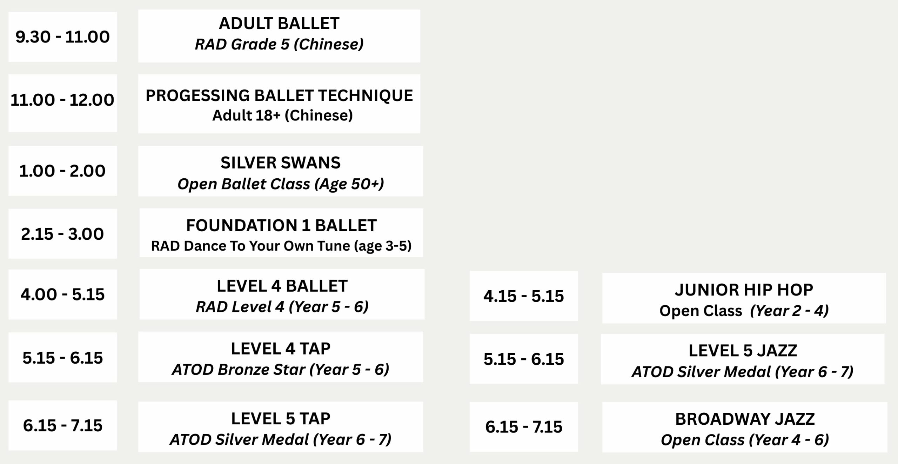Select the Broadway Jazz class box
Image resolution: width=898 pixels, height=464 pixels.
[x=745, y=427]
